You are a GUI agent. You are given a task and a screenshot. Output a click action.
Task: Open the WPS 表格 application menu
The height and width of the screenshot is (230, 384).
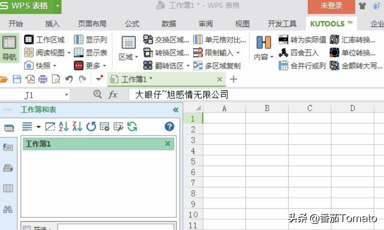click(27, 6)
